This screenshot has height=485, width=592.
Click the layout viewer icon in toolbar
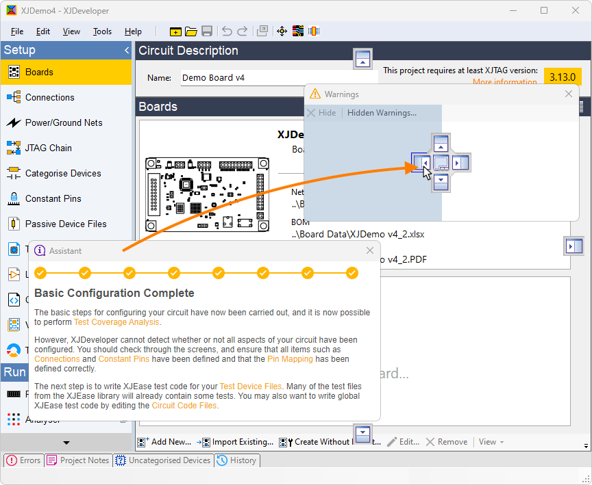[x=298, y=31]
